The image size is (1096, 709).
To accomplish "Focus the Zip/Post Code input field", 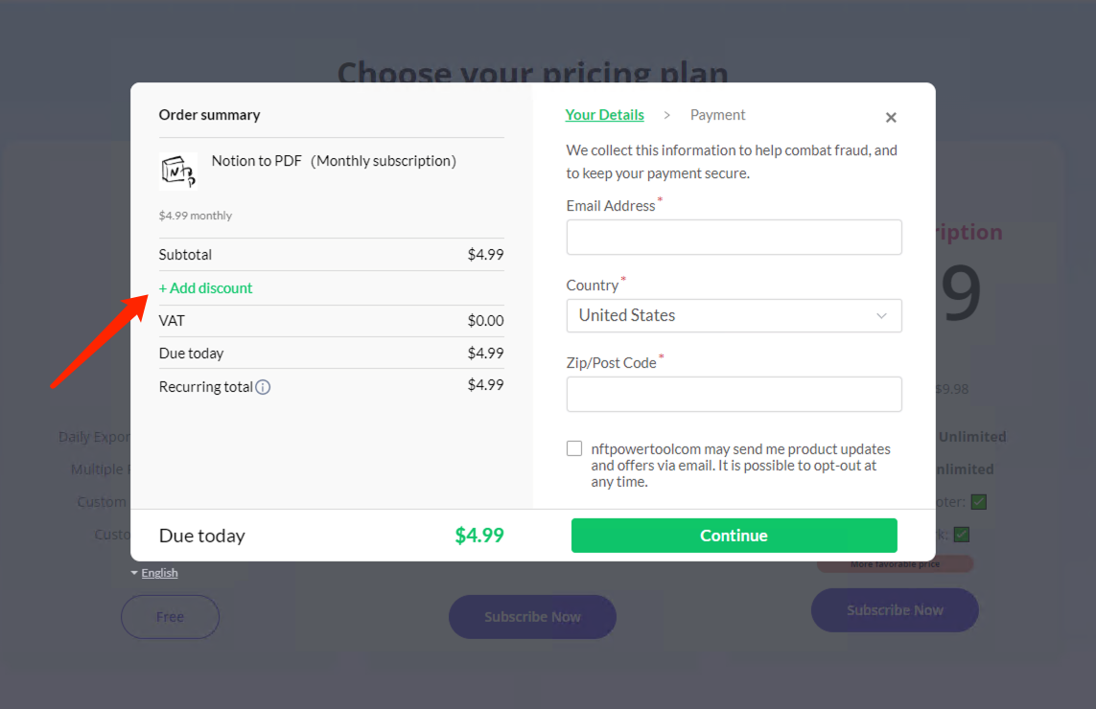I will 734,394.
